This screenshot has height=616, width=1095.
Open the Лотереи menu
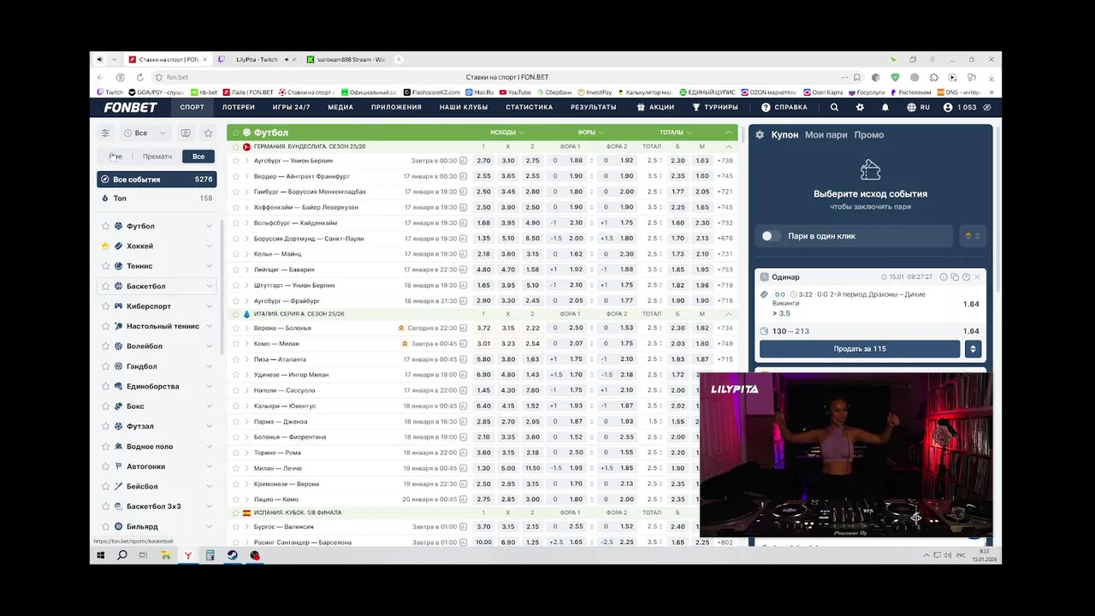pos(239,108)
